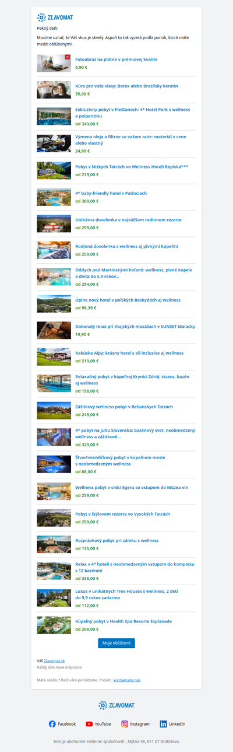Open the Facebook icon in footer

(52, 724)
